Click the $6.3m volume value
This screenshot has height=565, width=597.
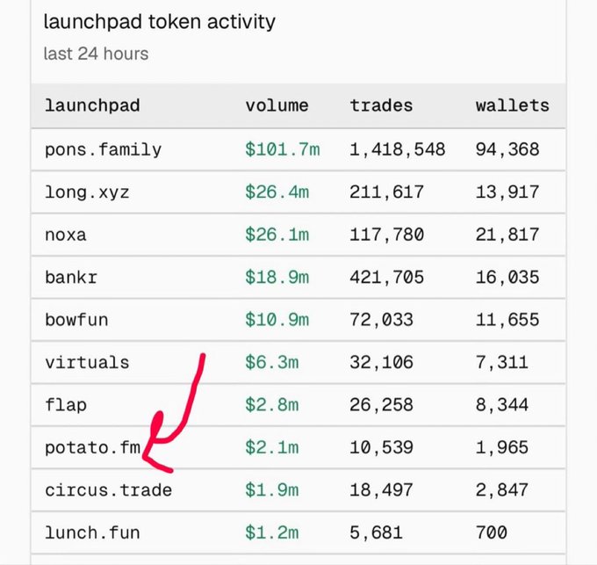tap(271, 362)
